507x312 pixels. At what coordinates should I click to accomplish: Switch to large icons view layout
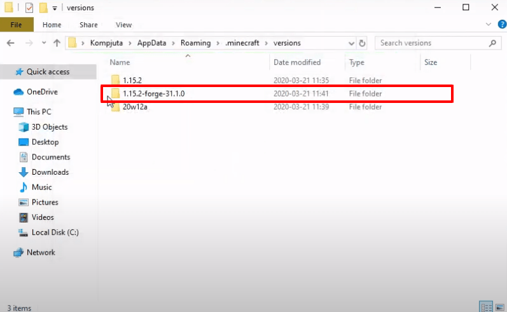tap(500, 306)
